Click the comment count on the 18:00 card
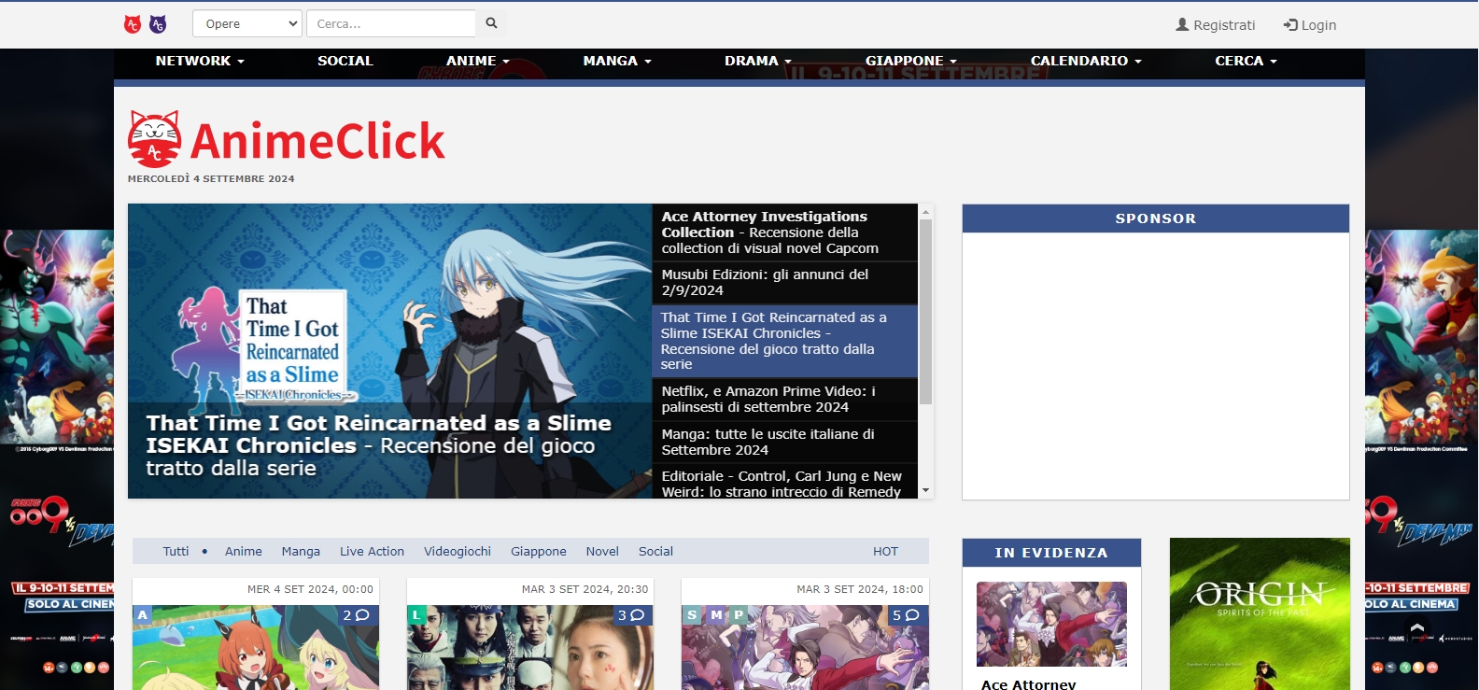The height and width of the screenshot is (690, 1479). 906,615
